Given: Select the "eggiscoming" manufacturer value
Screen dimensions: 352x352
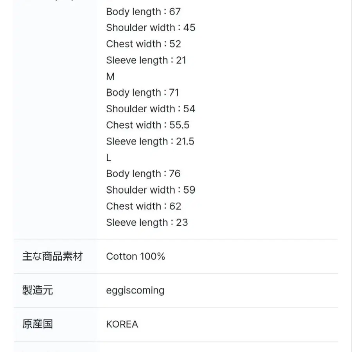Looking at the screenshot, I should [135, 291].
